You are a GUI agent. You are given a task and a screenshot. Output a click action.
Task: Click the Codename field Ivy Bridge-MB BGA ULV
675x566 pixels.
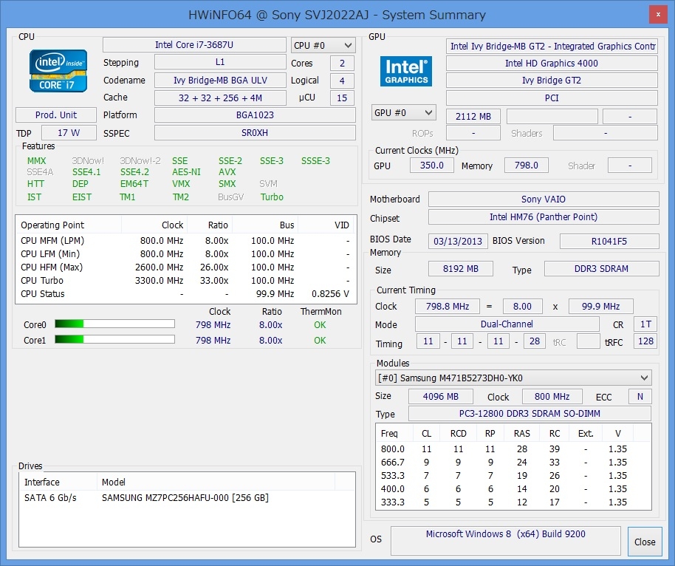(x=220, y=80)
